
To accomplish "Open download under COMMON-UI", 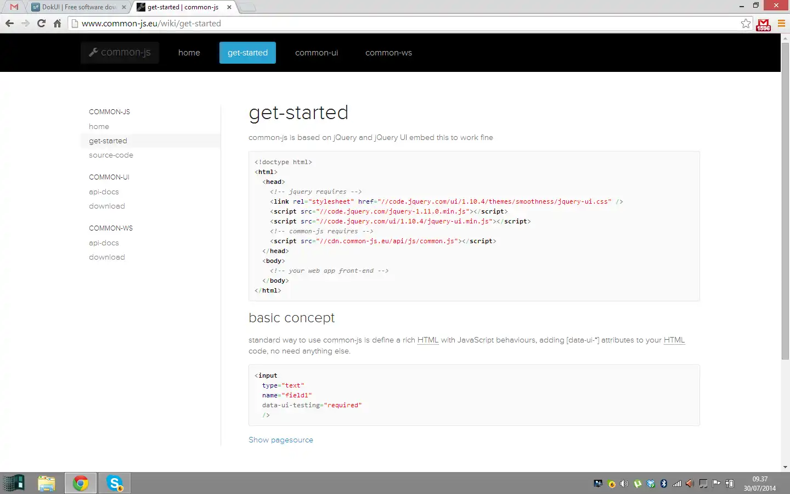I will click(x=107, y=206).
